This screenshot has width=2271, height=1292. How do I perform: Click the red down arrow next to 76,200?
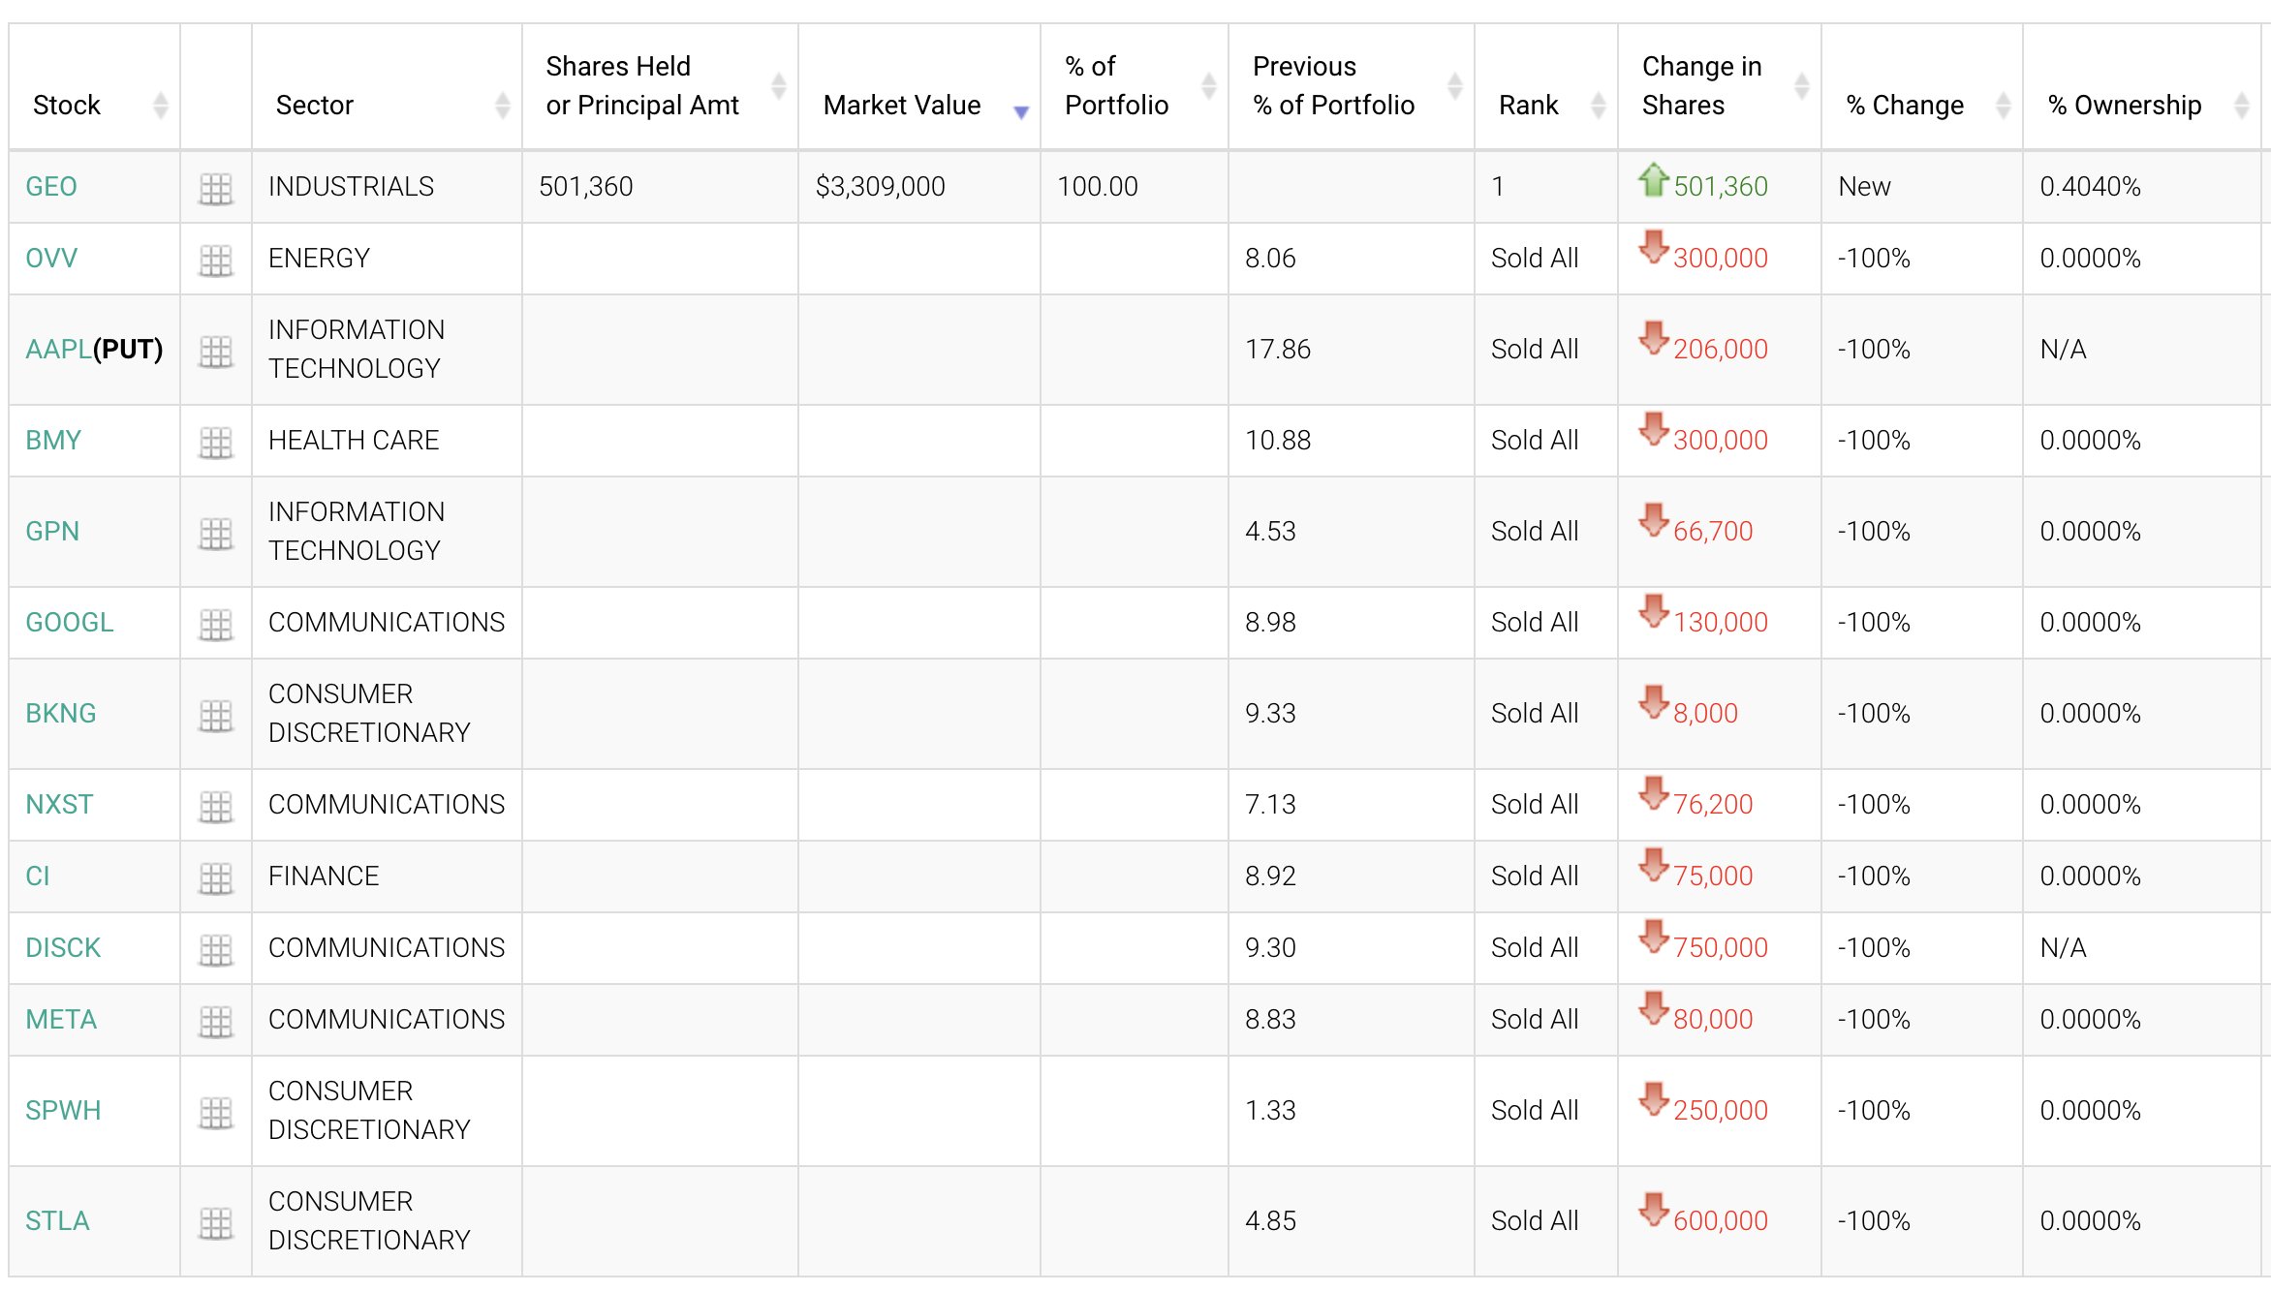[1654, 793]
